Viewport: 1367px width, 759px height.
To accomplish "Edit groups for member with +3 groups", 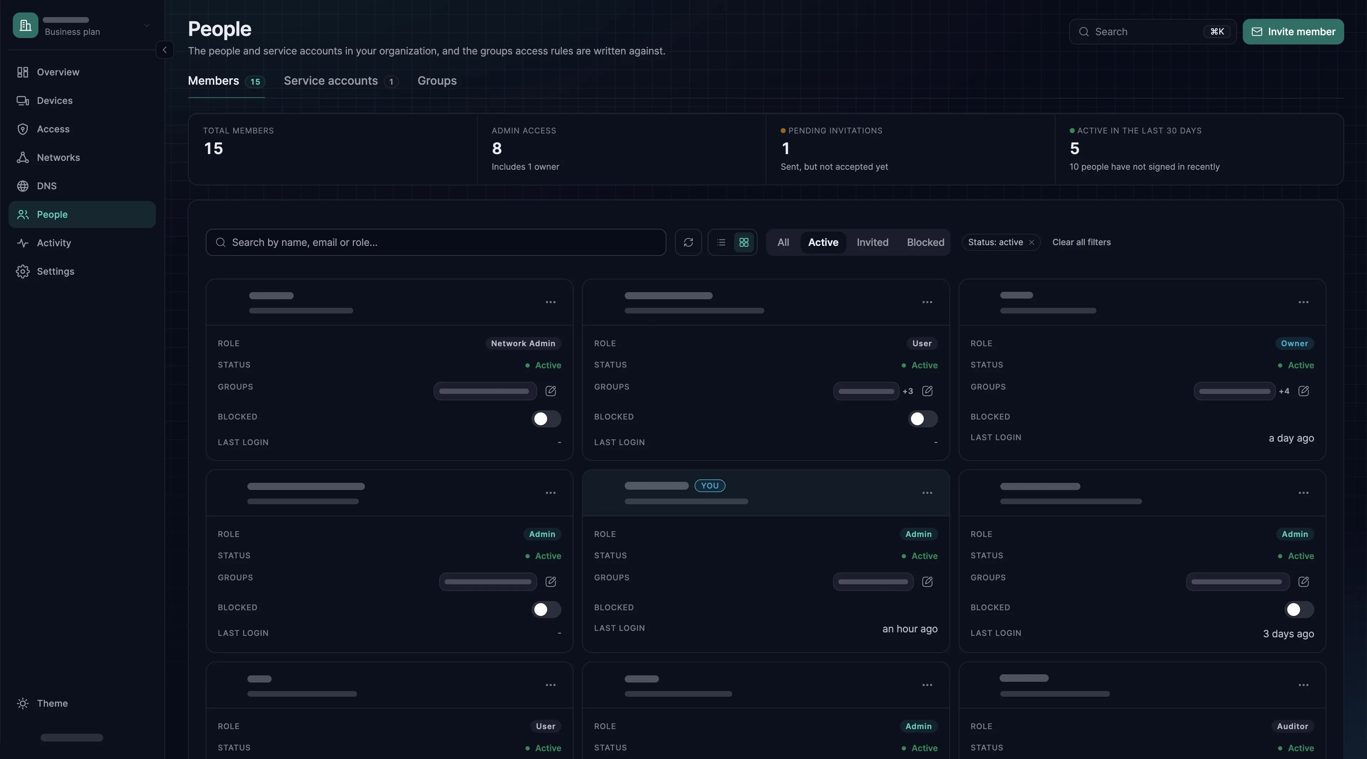I will 927,391.
